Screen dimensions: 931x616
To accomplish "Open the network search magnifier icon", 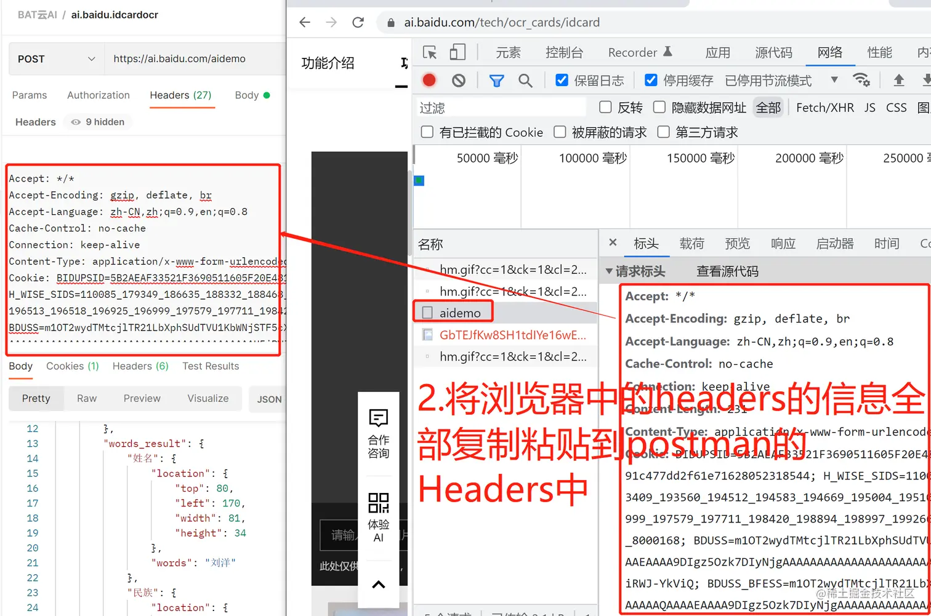I will 525,81.
